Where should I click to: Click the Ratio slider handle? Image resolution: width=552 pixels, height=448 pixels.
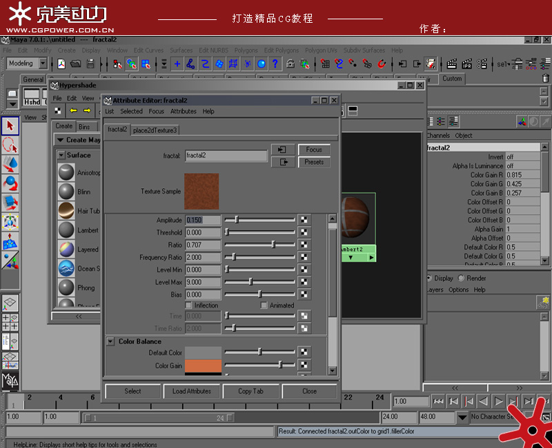click(273, 245)
